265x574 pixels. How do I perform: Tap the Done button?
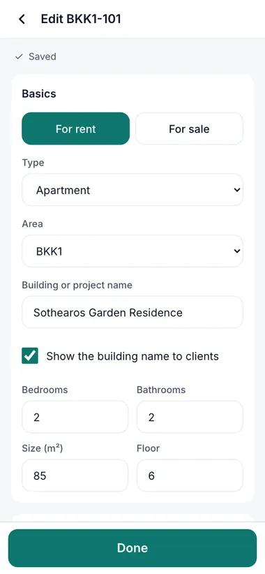coord(132,548)
